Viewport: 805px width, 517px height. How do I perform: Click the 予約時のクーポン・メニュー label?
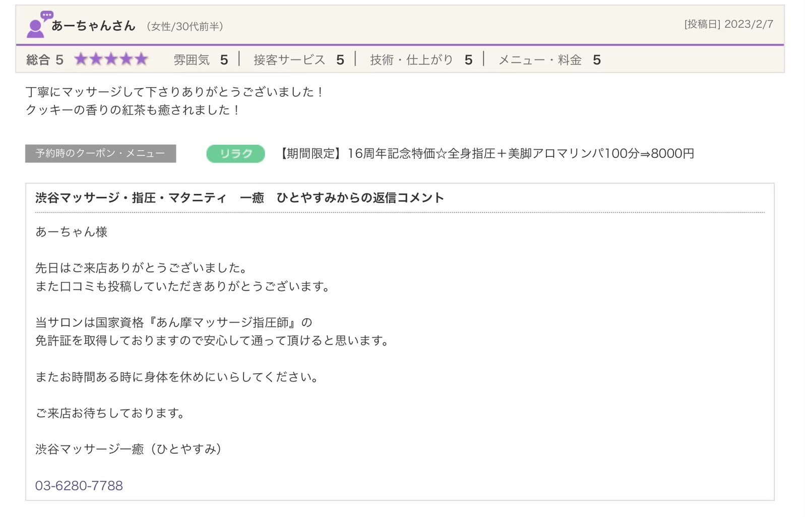100,153
